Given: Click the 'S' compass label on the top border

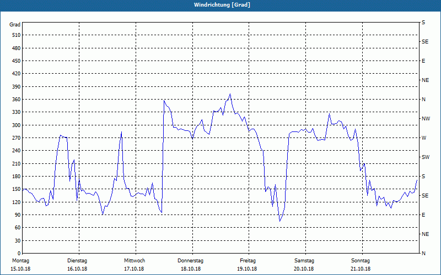Looking at the screenshot, I should [423, 23].
